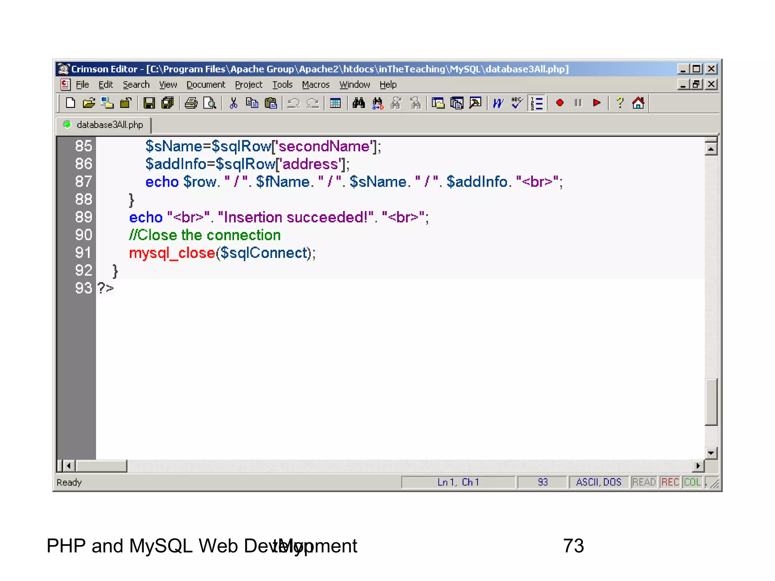
Task: Click the horizontal scrollbar right arrow
Action: coord(698,466)
